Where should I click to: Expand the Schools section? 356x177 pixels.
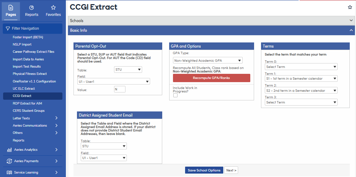point(211,21)
